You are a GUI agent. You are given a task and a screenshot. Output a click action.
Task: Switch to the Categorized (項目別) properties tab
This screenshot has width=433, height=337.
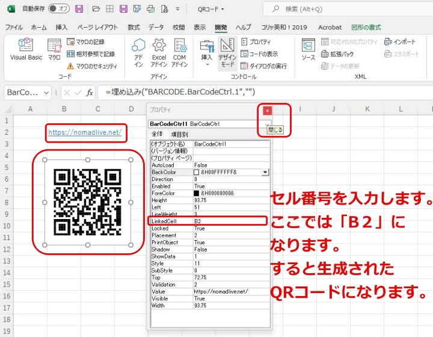pyautogui.click(x=179, y=135)
